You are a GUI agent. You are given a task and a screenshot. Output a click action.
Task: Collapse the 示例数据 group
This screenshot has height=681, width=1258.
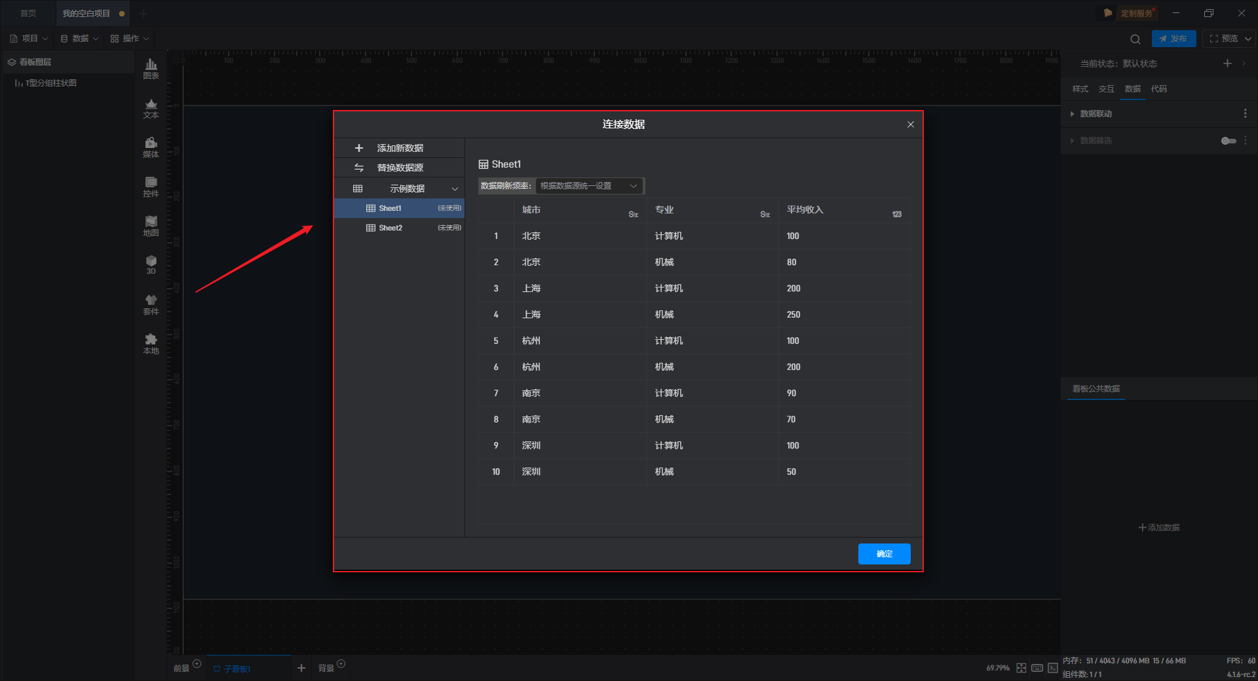click(x=455, y=189)
